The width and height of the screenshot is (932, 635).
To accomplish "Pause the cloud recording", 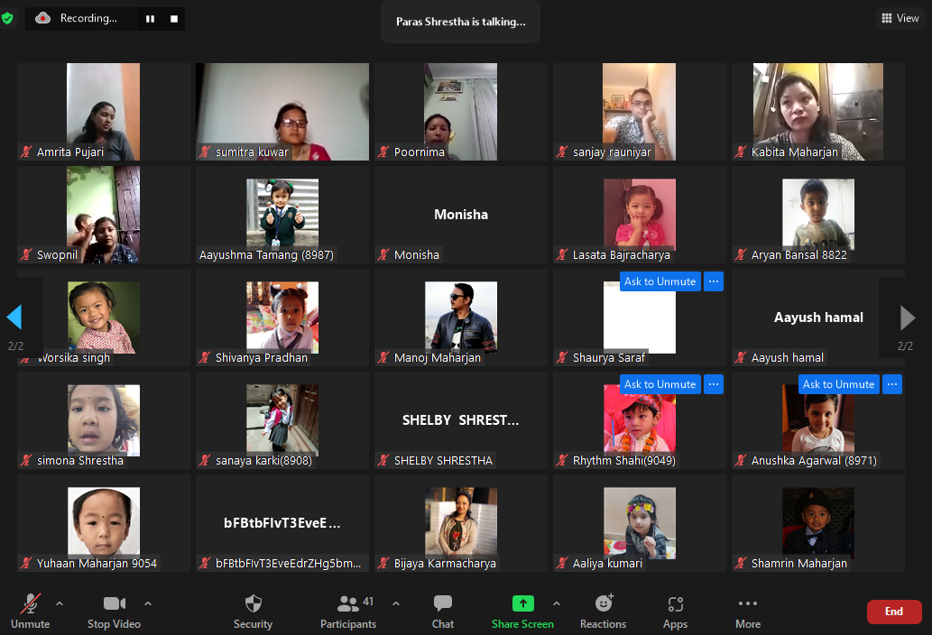I will pos(150,19).
